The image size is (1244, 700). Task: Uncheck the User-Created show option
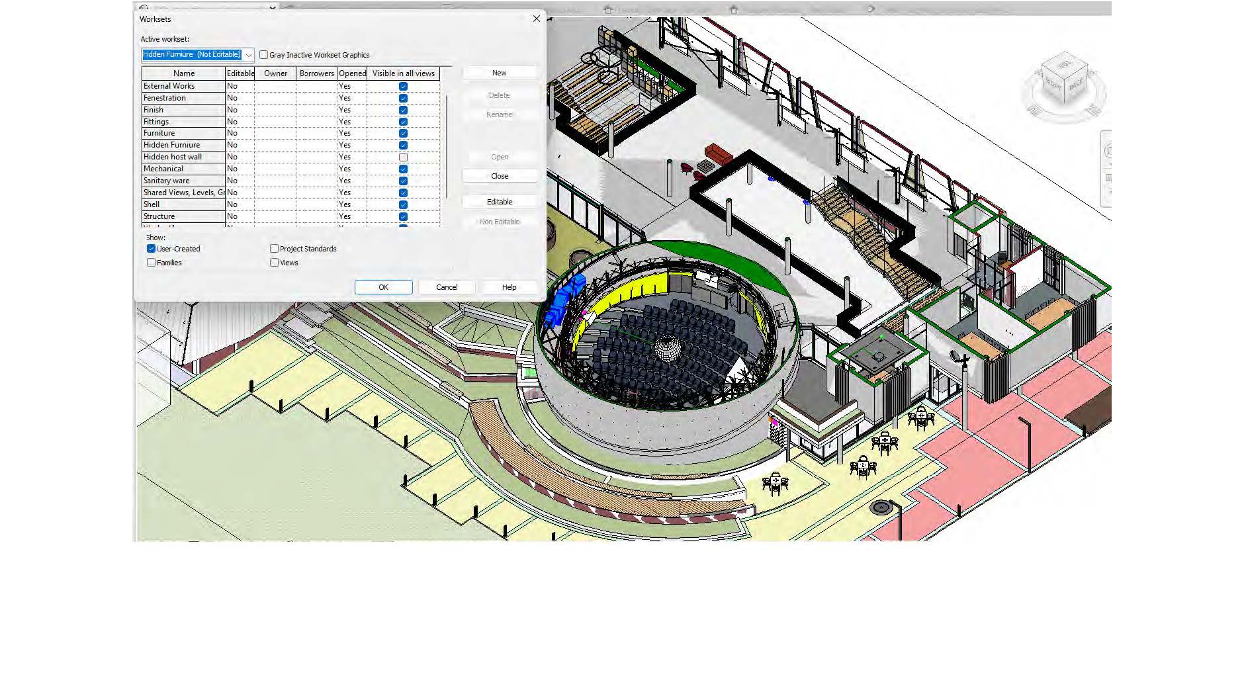[152, 249]
